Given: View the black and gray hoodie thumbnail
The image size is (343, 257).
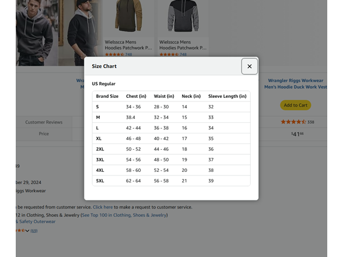Looking at the screenshot, I should pyautogui.click(x=183, y=16).
